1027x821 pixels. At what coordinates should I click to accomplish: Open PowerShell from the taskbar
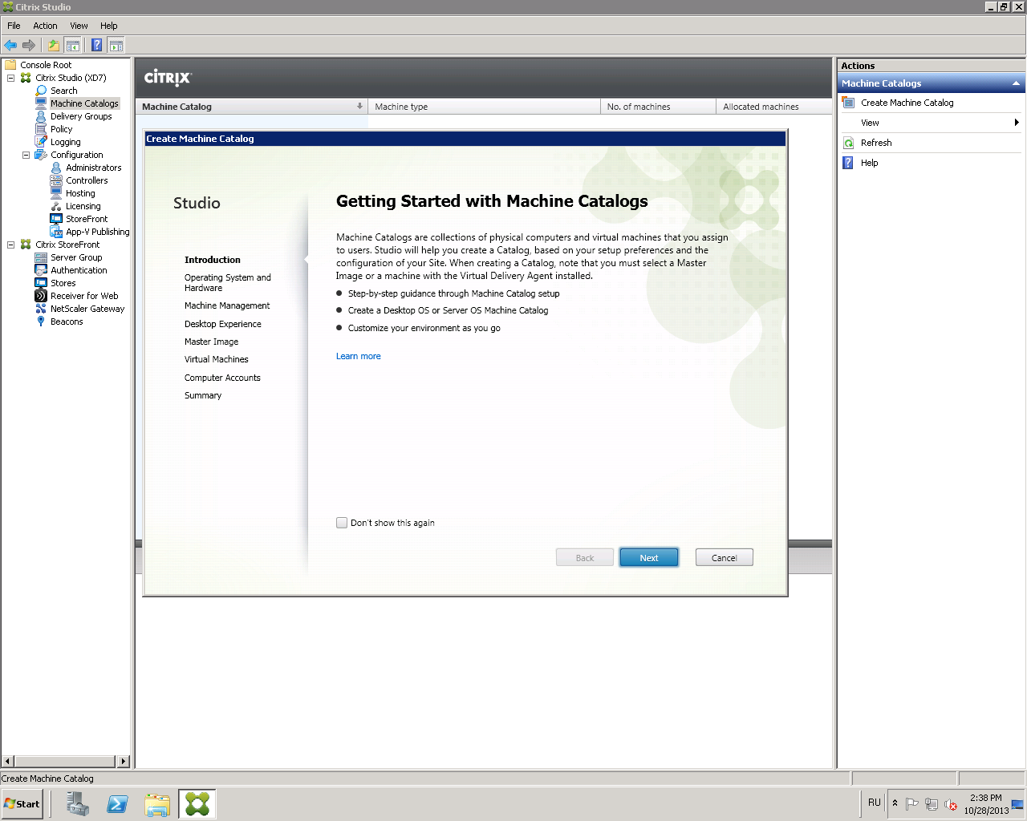[x=117, y=803]
